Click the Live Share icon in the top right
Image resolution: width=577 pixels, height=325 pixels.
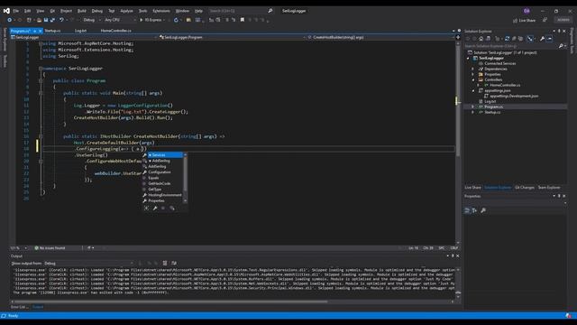[515, 21]
